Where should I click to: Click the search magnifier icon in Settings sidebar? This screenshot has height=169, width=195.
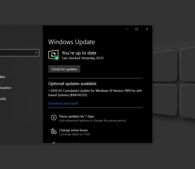point(36,53)
